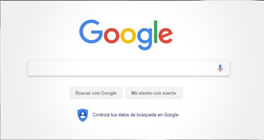Click the red letter o in the logo
The image size is (264, 140).
tap(112, 36)
